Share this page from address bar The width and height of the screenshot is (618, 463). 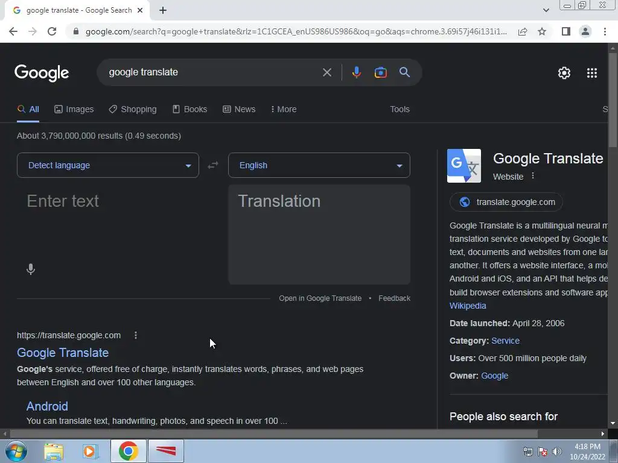523,31
